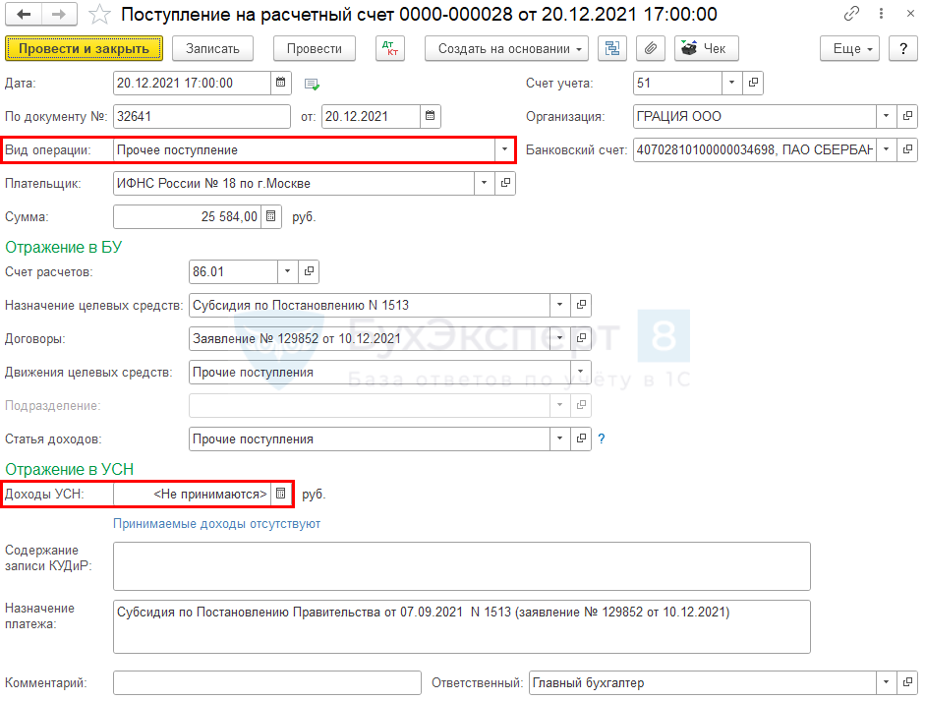Open calendar for Дата field
Viewport: 925px width, 701px height.
(x=281, y=83)
